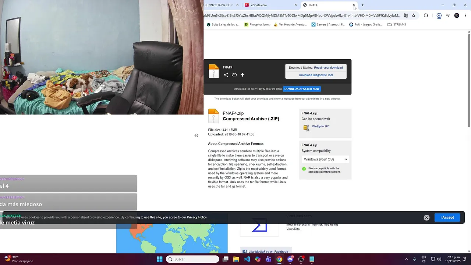Screen dimensions: 471x265
Task: Click the About Compressed Archive Formats heading
Action: pyautogui.click(x=236, y=144)
